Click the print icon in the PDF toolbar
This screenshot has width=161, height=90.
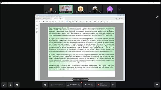click(x=44, y=22)
